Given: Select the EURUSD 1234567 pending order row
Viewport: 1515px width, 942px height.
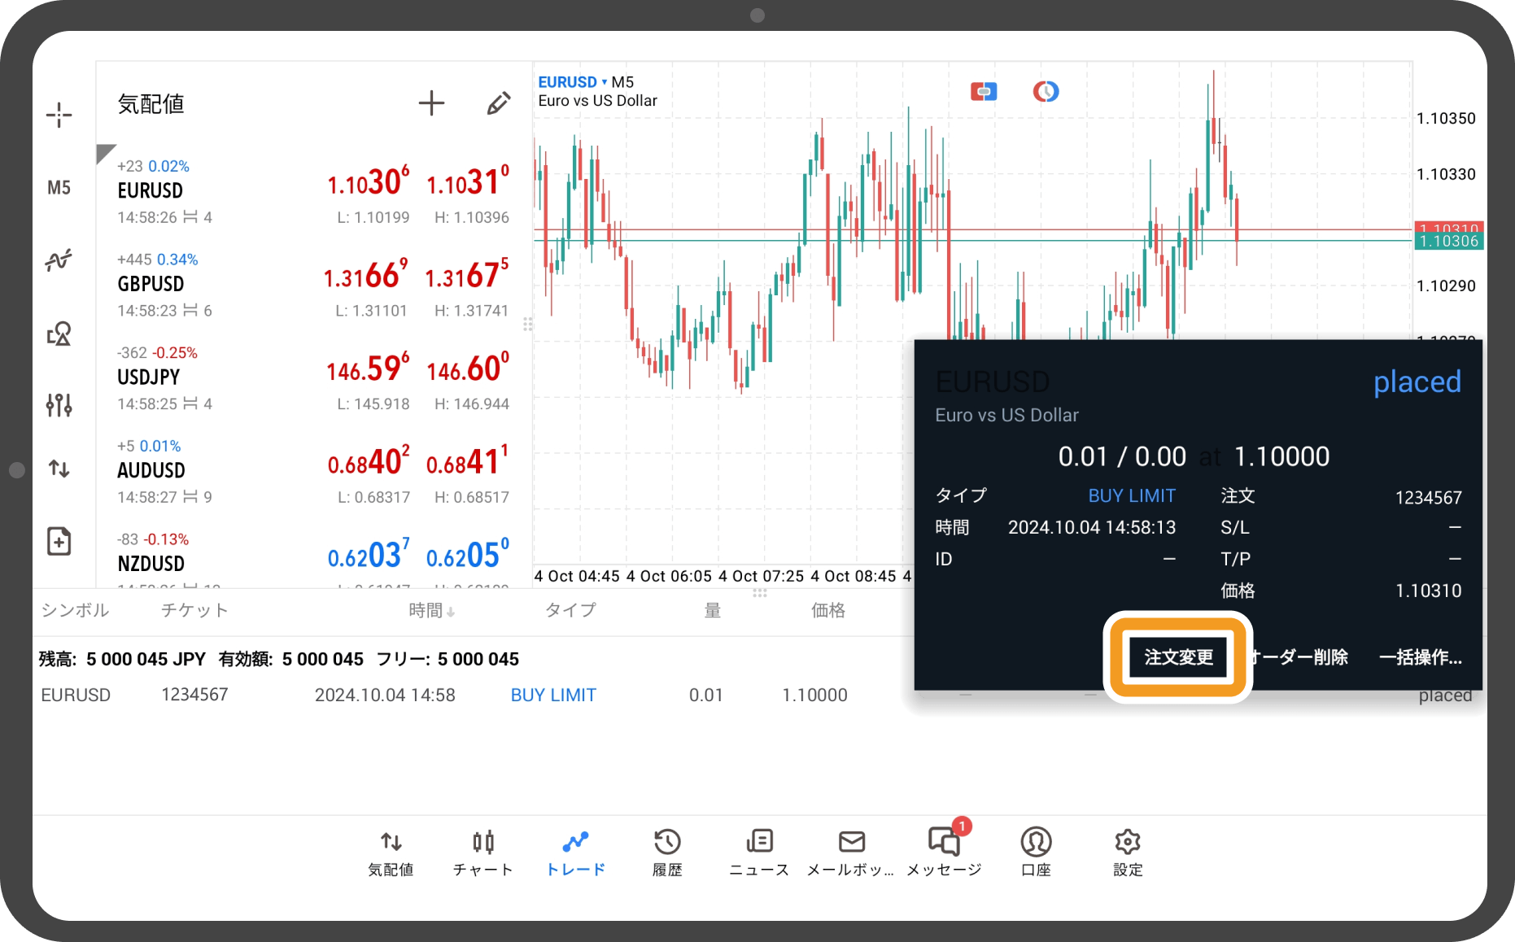Looking at the screenshot, I should (472, 695).
